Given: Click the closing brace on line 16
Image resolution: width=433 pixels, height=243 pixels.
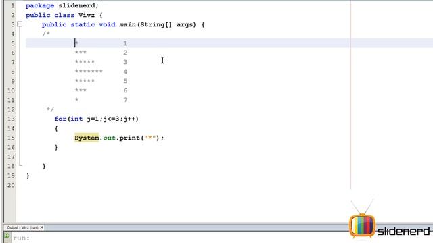Looking at the screenshot, I should click(x=56, y=147).
